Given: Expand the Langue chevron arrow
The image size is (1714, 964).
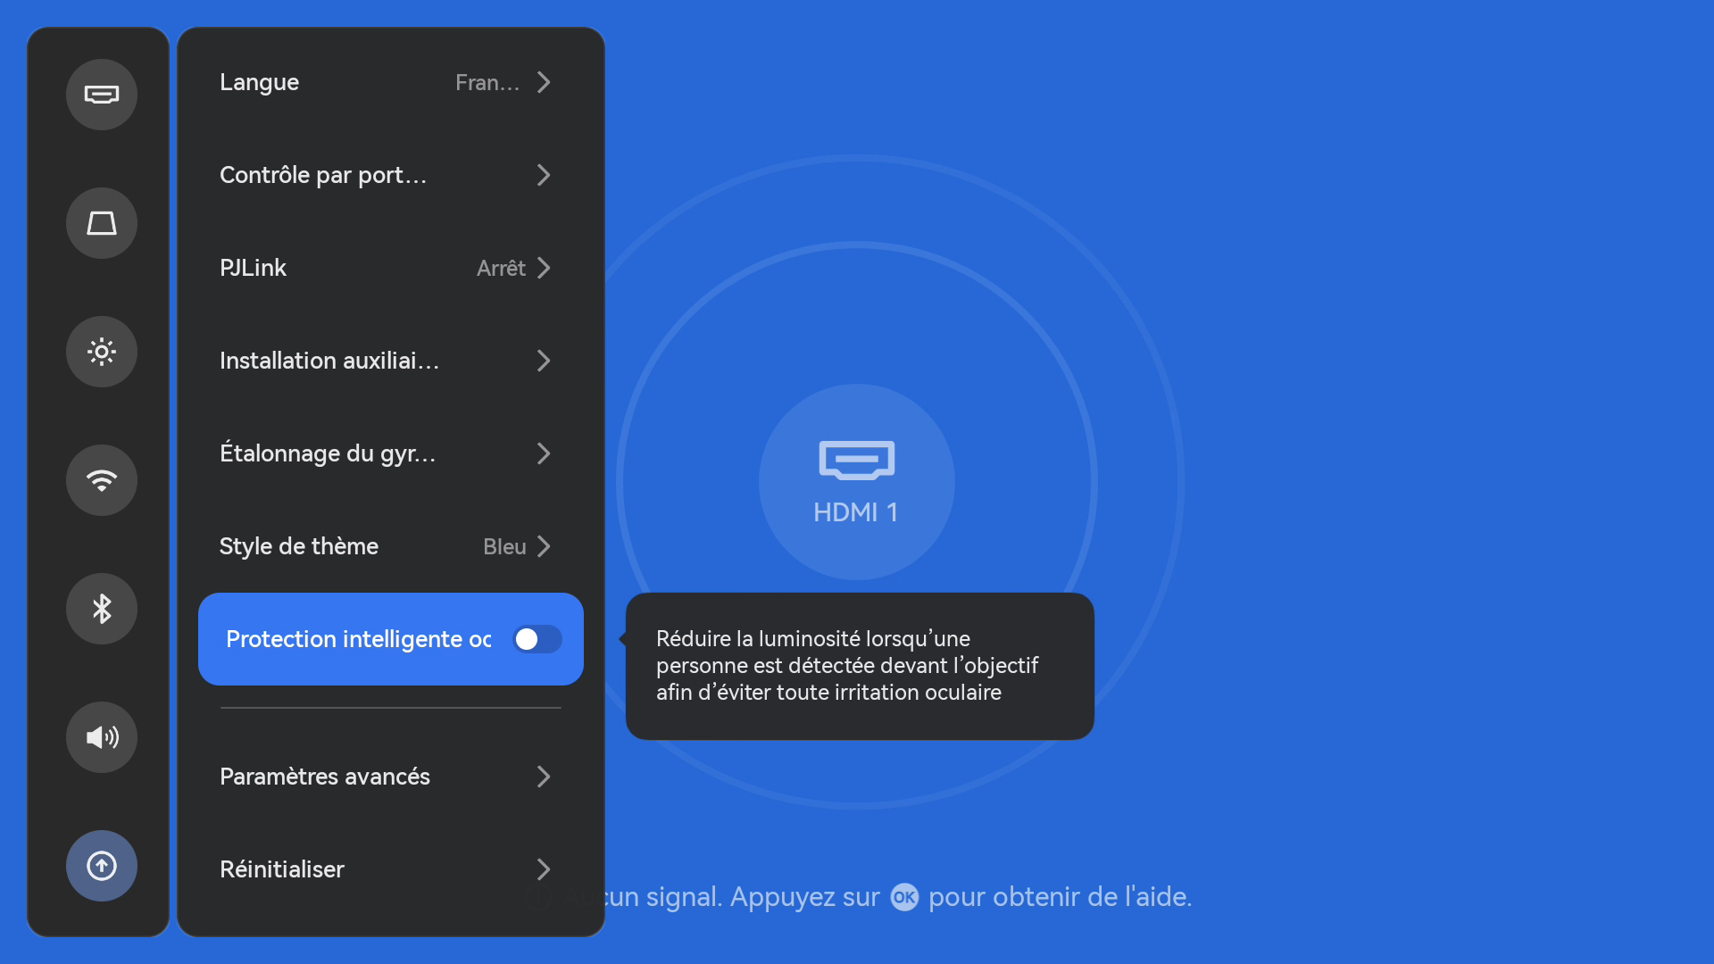Looking at the screenshot, I should click(x=544, y=82).
